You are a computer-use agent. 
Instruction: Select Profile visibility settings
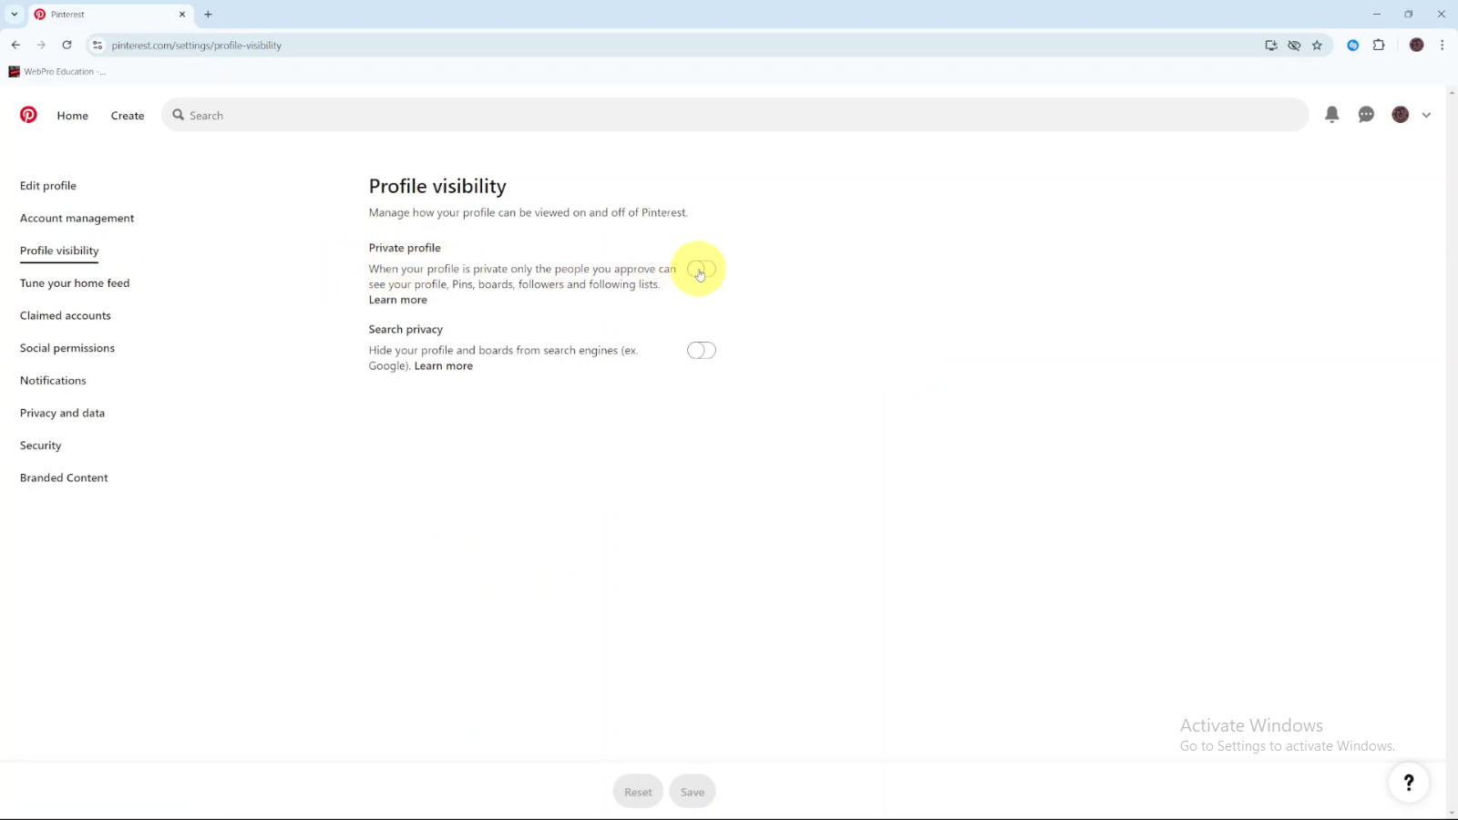(59, 251)
